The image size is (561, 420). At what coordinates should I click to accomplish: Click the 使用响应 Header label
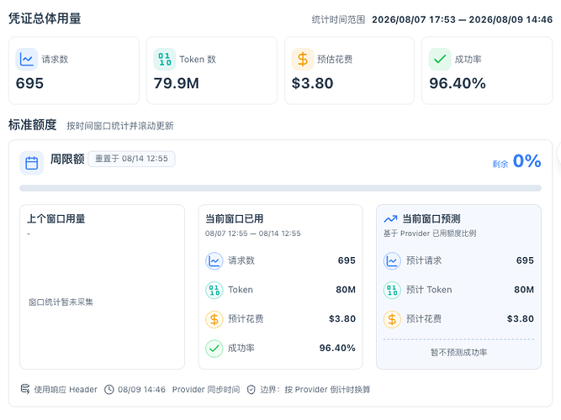tap(66, 389)
